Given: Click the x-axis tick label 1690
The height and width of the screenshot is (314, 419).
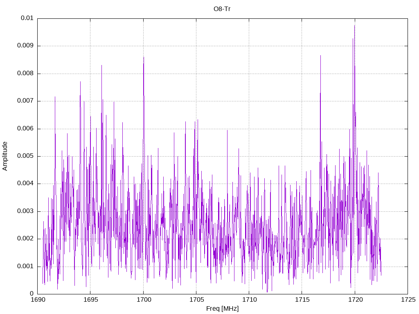Looking at the screenshot, I should click(38, 300).
